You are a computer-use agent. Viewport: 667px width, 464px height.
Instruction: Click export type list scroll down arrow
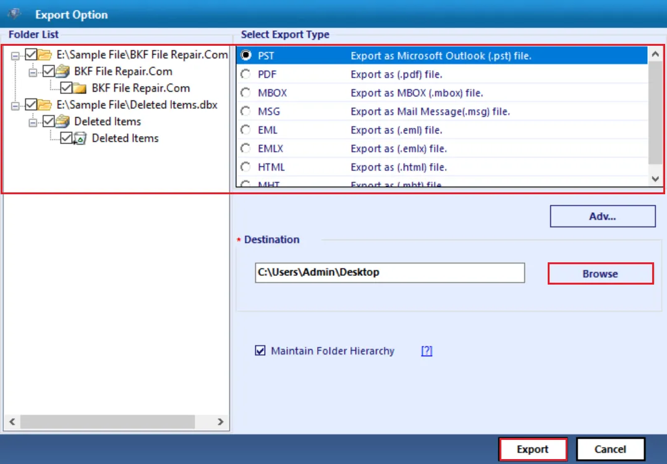click(x=655, y=179)
